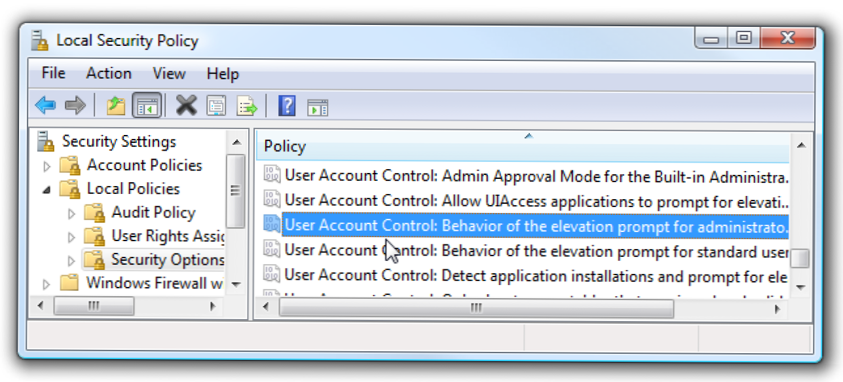Select the Detect application installations policy

pos(535,276)
